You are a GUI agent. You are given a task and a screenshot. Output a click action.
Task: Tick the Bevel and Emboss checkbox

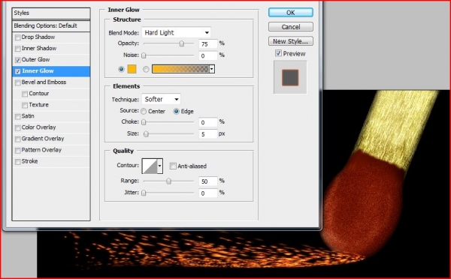18,82
